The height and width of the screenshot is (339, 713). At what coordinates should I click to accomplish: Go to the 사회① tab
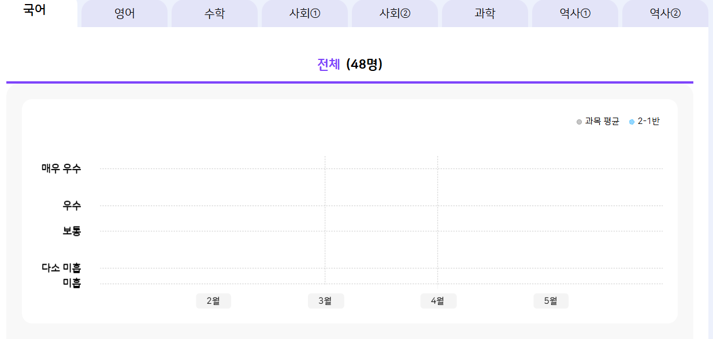(304, 14)
